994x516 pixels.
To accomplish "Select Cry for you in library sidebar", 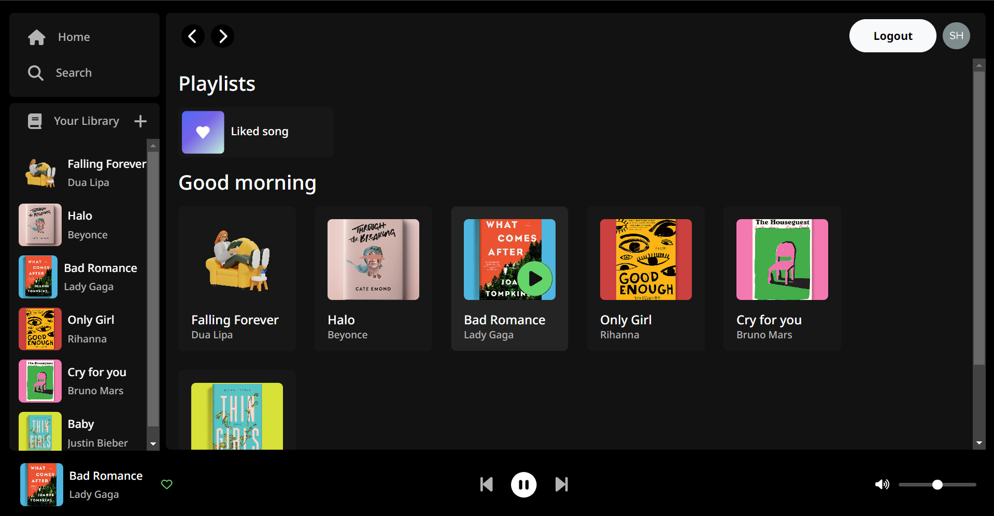I will [x=83, y=381].
